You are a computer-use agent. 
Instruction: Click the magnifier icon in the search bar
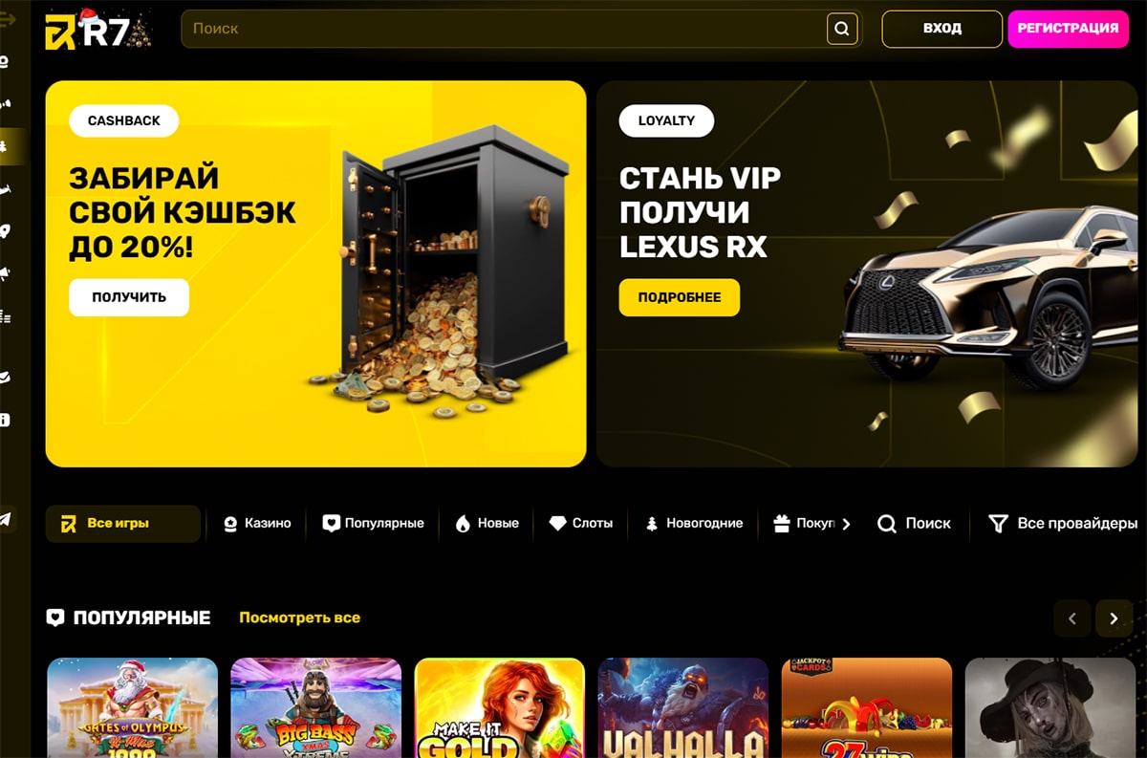(841, 29)
